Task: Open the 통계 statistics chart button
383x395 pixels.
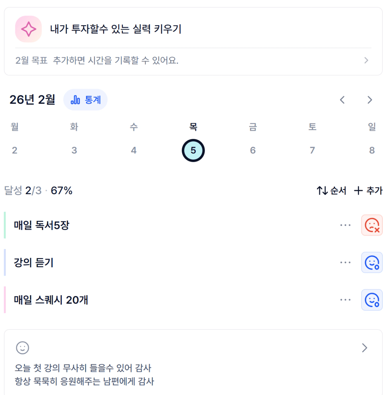Action: coord(85,100)
